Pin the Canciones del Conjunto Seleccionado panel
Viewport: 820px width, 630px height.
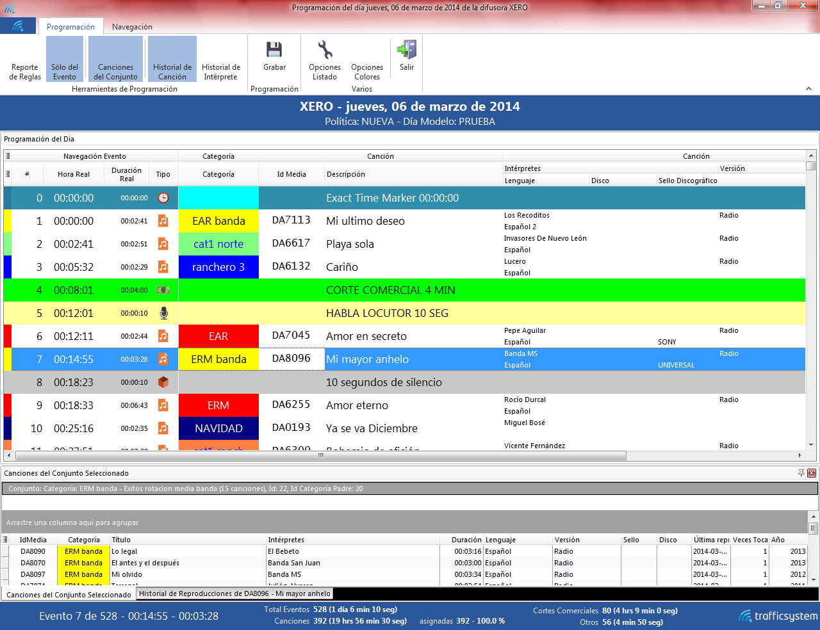801,473
